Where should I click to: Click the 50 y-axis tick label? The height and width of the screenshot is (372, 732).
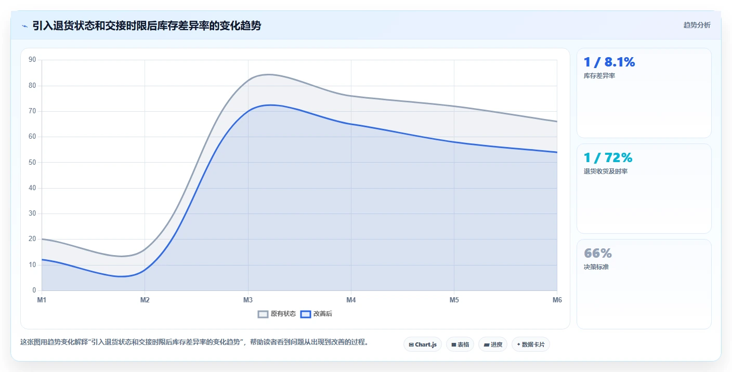32,162
